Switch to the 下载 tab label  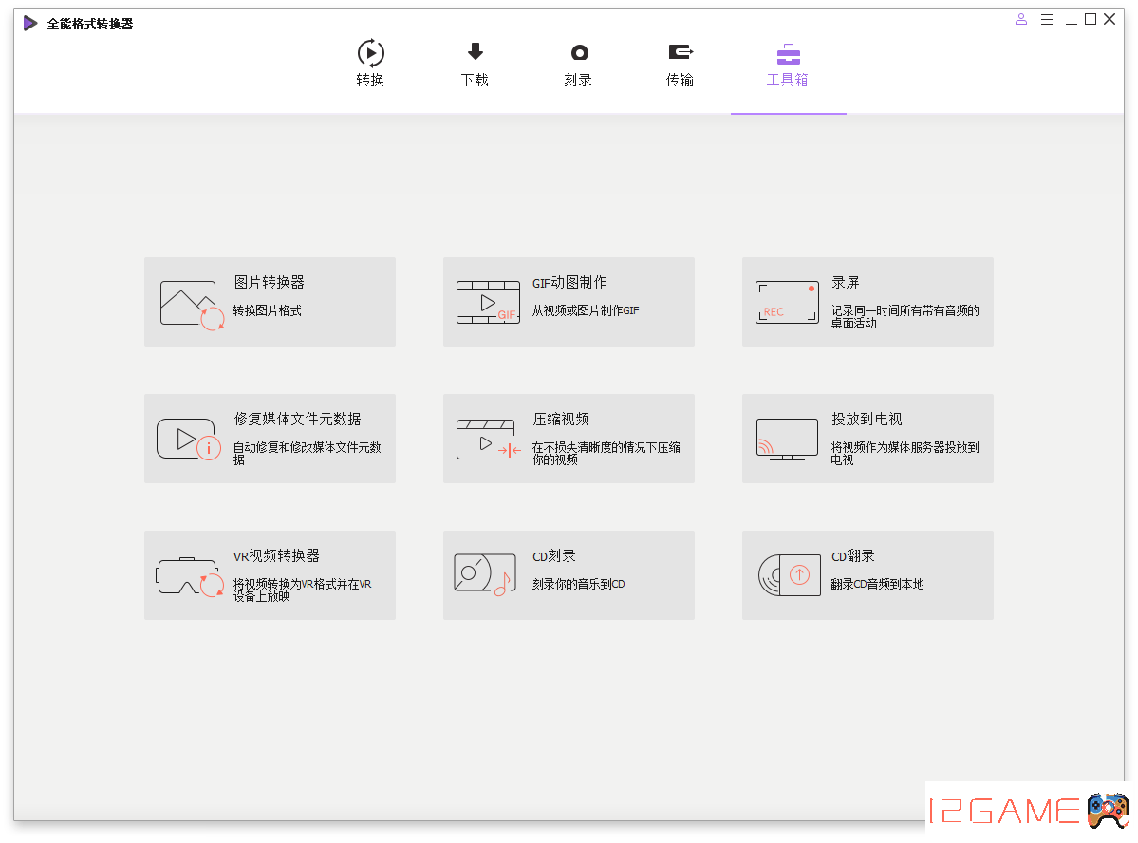(x=475, y=80)
